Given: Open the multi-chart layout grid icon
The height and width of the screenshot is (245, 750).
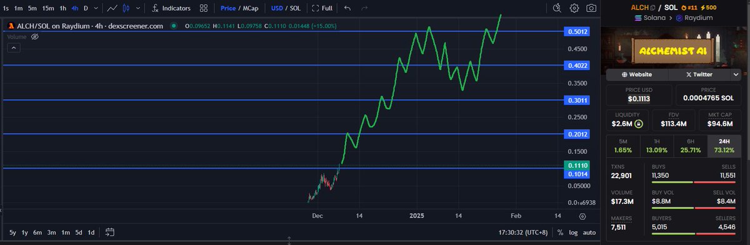Looking at the screenshot, I should (x=204, y=9).
